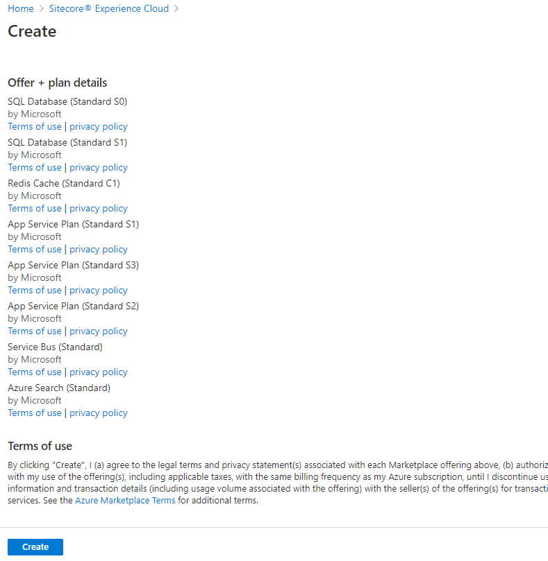Open Terms of use for App Service Plan S3
This screenshot has height=561, width=548.
[x=35, y=291]
